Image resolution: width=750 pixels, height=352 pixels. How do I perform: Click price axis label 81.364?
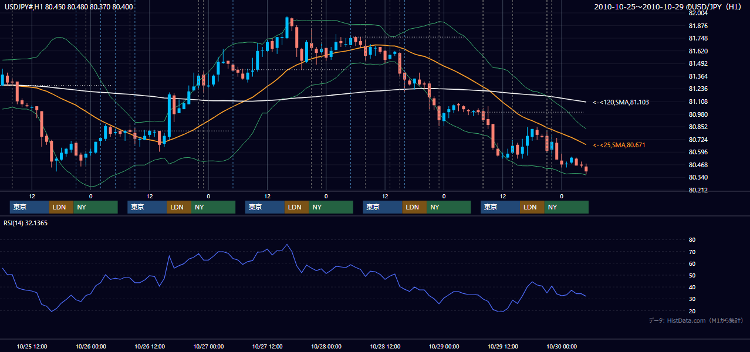coord(698,76)
